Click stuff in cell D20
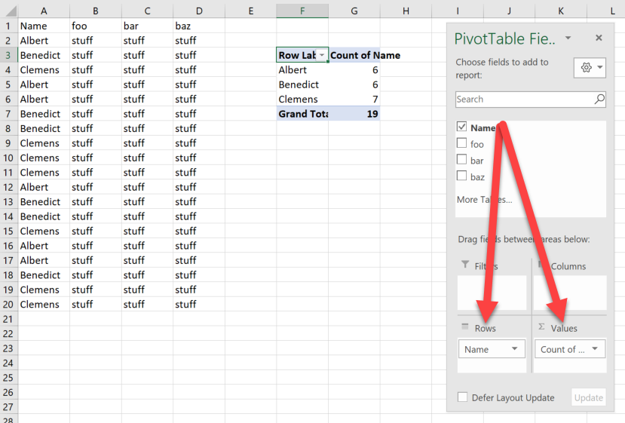Image resolution: width=625 pixels, height=423 pixels. tap(199, 305)
